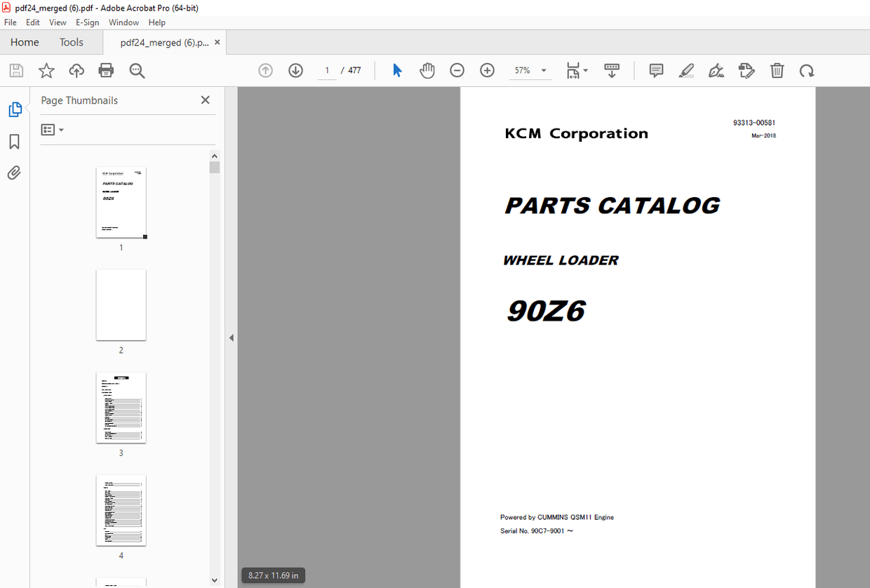This screenshot has height=588, width=870.
Task: Open the Fill & Sign tool
Action: pyautogui.click(x=716, y=70)
